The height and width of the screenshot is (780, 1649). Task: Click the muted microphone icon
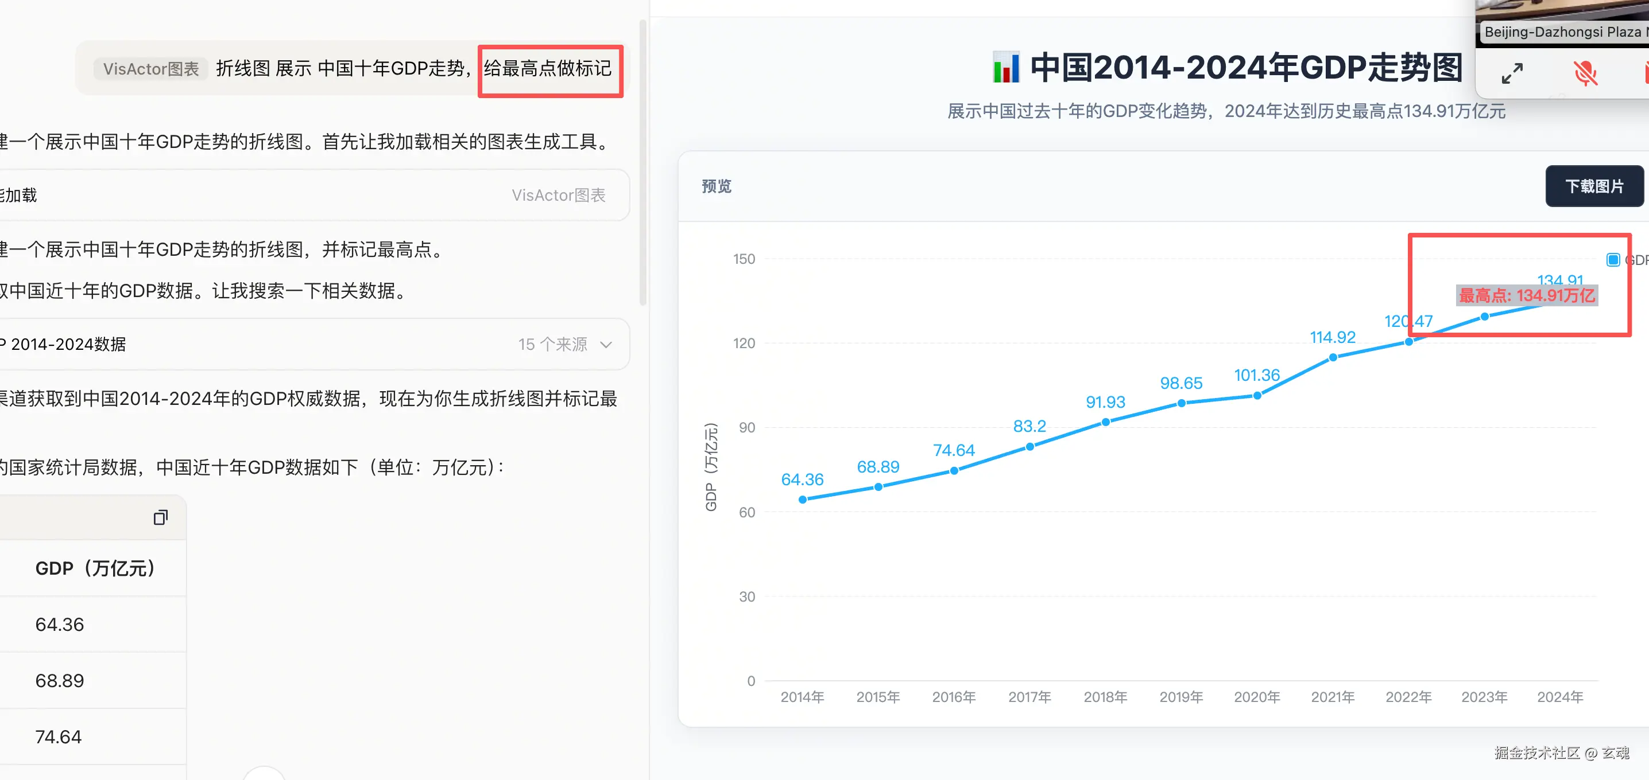1585,73
